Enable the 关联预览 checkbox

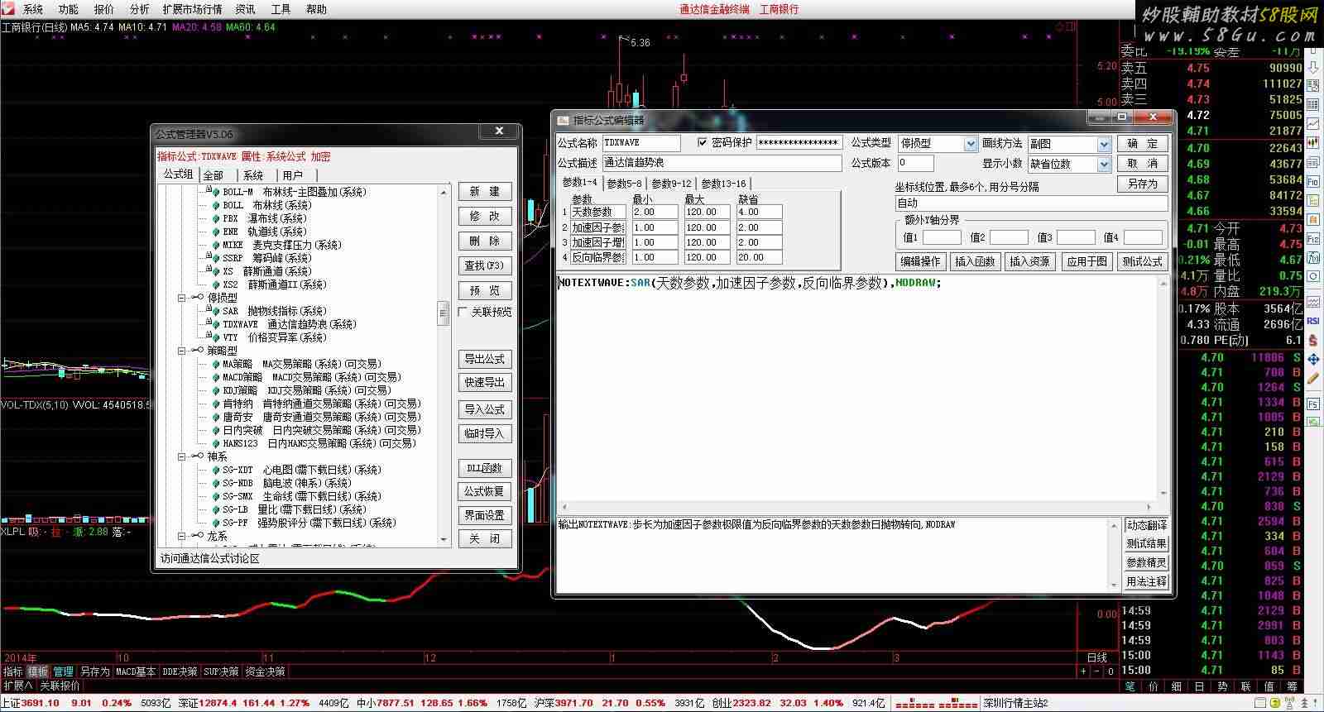(x=463, y=312)
